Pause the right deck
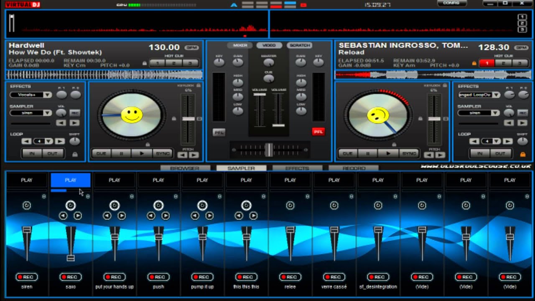This screenshot has height=301, width=535. (x=368, y=153)
